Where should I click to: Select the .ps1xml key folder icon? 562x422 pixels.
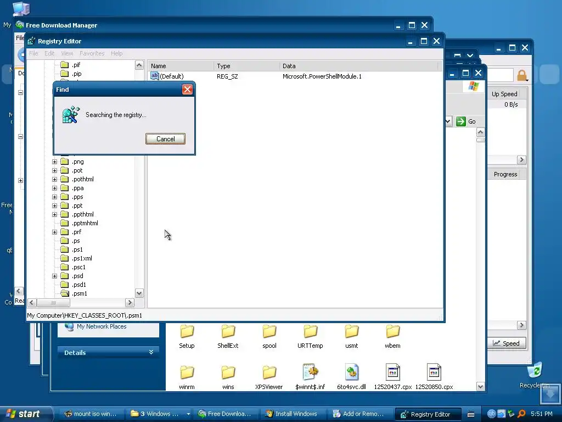tap(65, 258)
